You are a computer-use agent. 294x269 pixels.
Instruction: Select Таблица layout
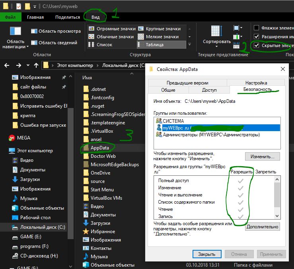pyautogui.click(x=162, y=45)
